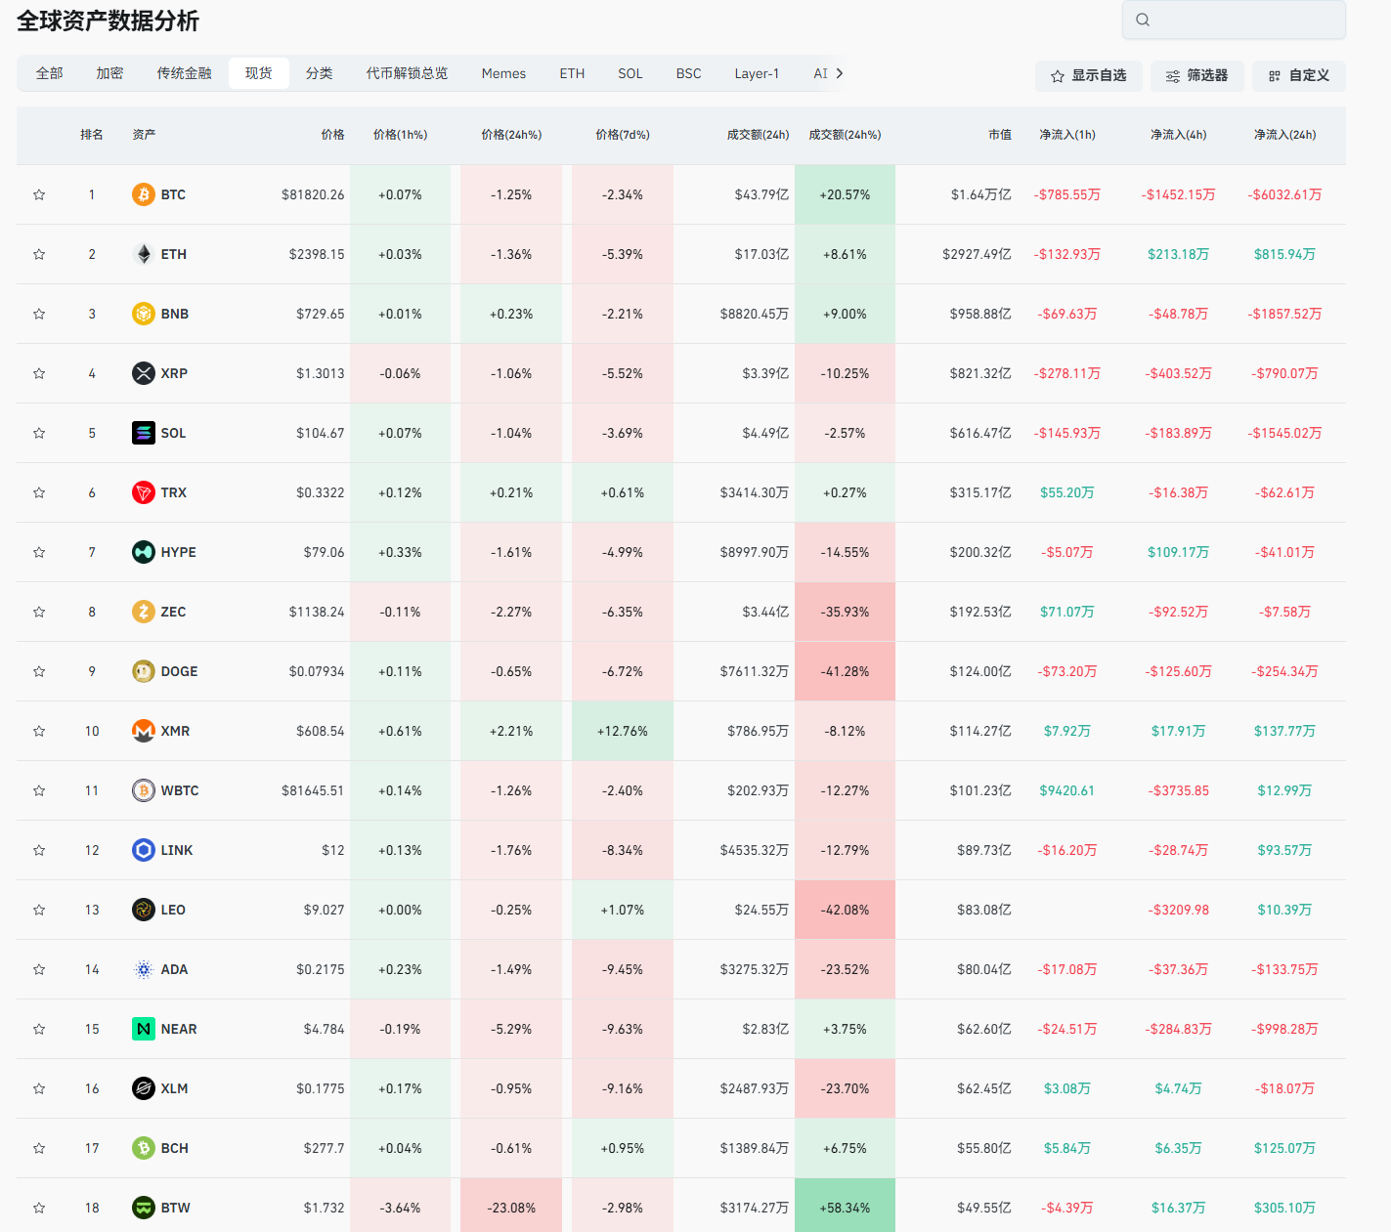The width and height of the screenshot is (1391, 1232).
Task: Sort by 排名 rank column header
Action: coord(92,135)
